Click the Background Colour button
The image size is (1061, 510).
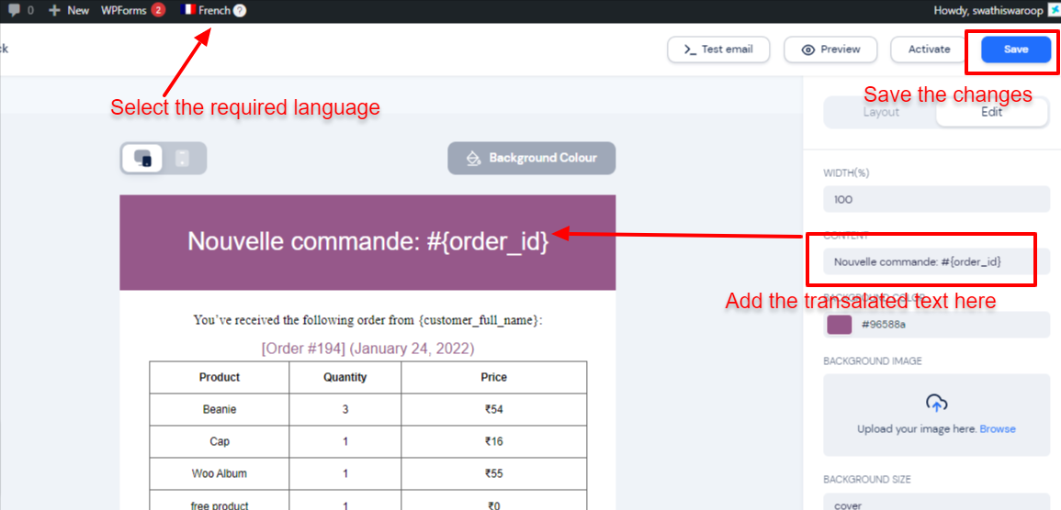(x=531, y=158)
